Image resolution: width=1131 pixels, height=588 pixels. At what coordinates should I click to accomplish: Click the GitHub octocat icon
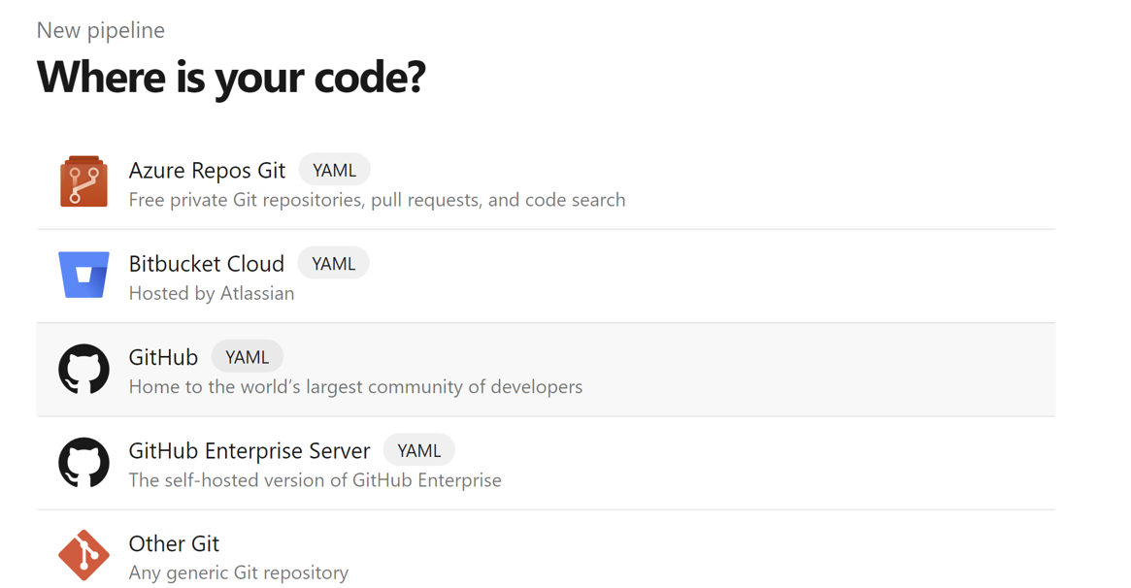pyautogui.click(x=83, y=369)
